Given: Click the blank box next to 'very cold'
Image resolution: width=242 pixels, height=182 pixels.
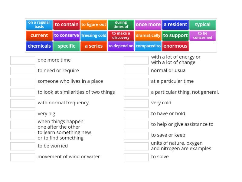Looking at the screenshot, I should (x=136, y=103).
